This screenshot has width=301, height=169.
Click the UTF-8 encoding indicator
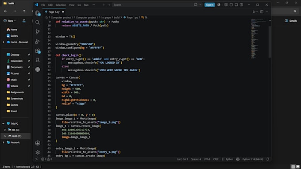(207, 159)
